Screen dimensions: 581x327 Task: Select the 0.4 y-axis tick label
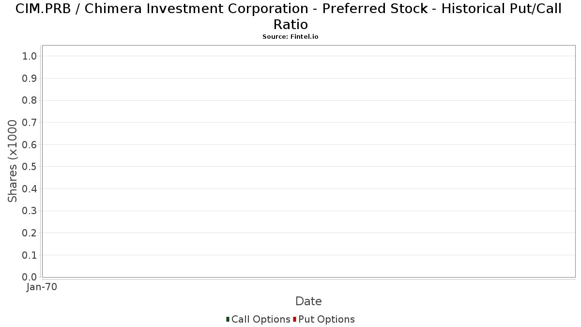pos(30,189)
